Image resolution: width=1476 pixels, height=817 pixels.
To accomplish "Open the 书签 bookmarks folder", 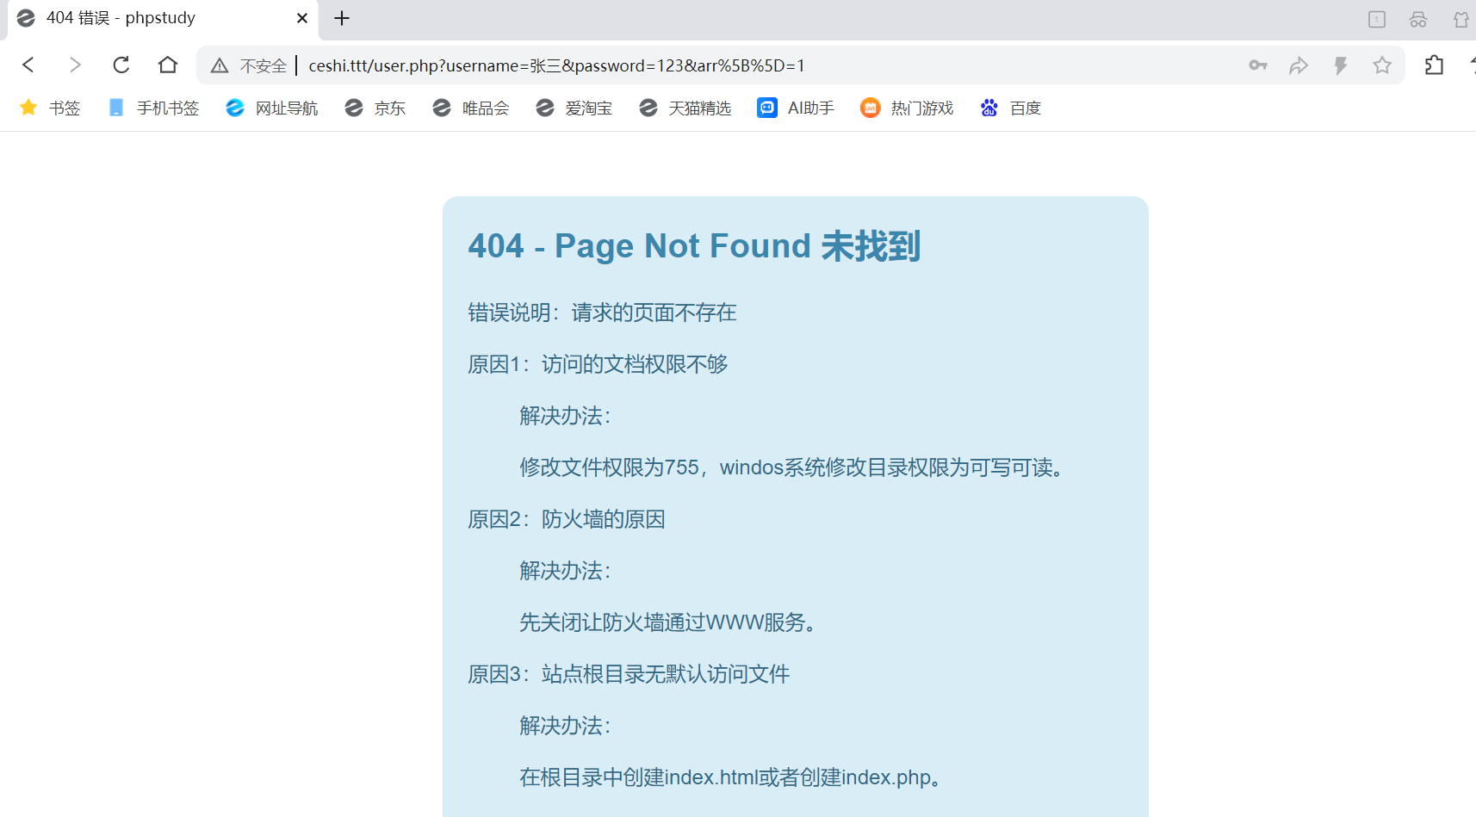I will coord(50,108).
